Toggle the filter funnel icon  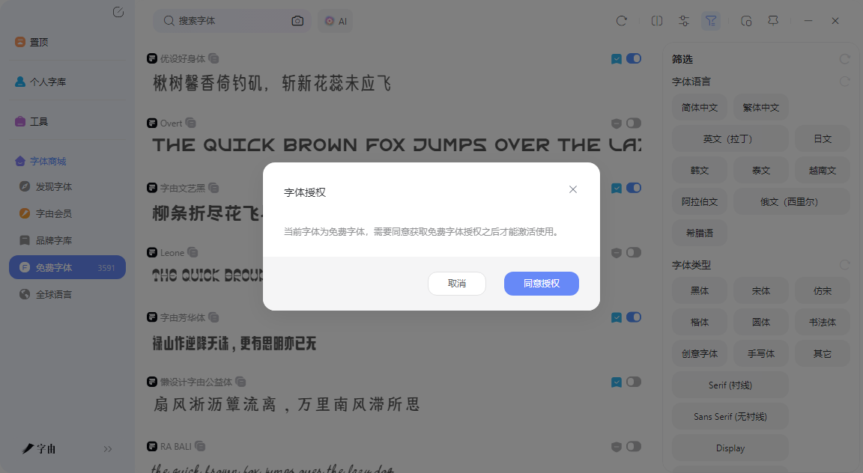tap(711, 21)
